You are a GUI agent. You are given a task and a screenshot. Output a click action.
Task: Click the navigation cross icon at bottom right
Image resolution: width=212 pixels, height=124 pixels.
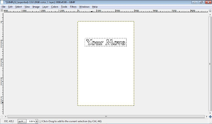click(x=210, y=117)
